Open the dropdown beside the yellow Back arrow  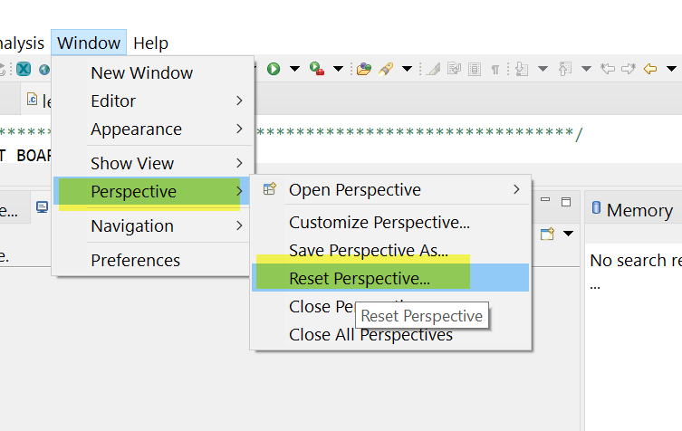click(671, 69)
